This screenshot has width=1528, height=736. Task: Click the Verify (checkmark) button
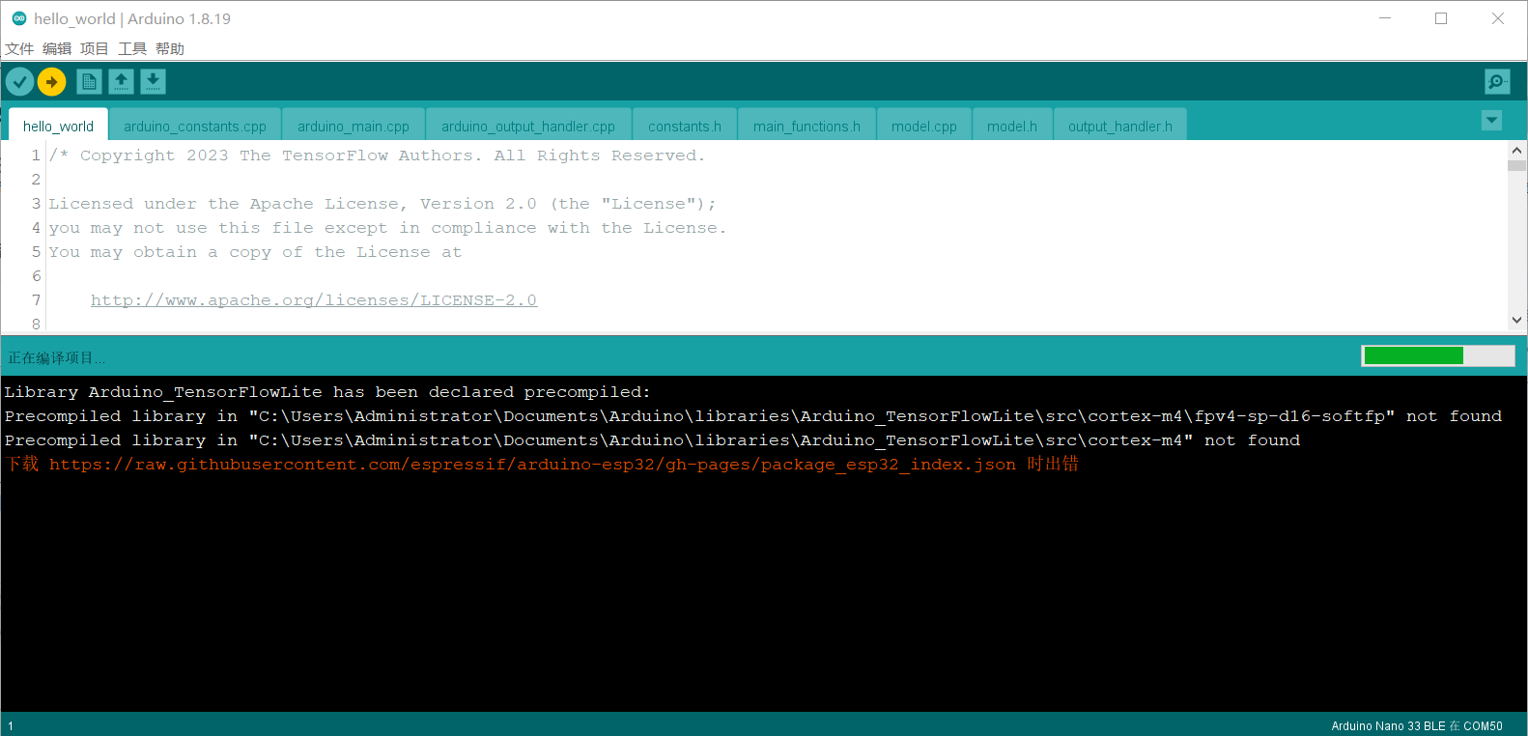point(19,82)
